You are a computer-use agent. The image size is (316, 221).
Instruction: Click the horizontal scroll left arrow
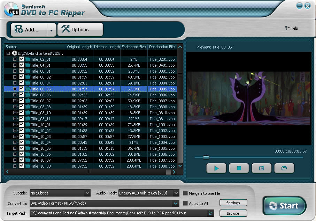pyautogui.click(x=7, y=172)
